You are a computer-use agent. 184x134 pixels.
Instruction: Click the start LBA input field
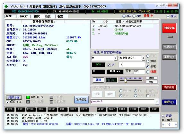click(103, 58)
